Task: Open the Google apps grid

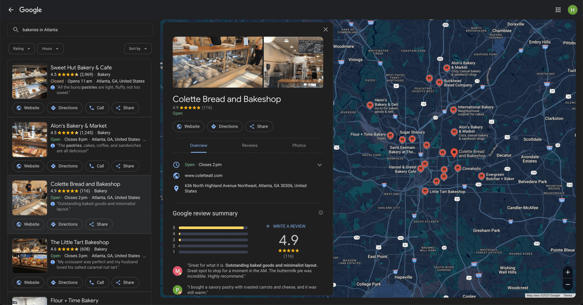Action: 558,10
